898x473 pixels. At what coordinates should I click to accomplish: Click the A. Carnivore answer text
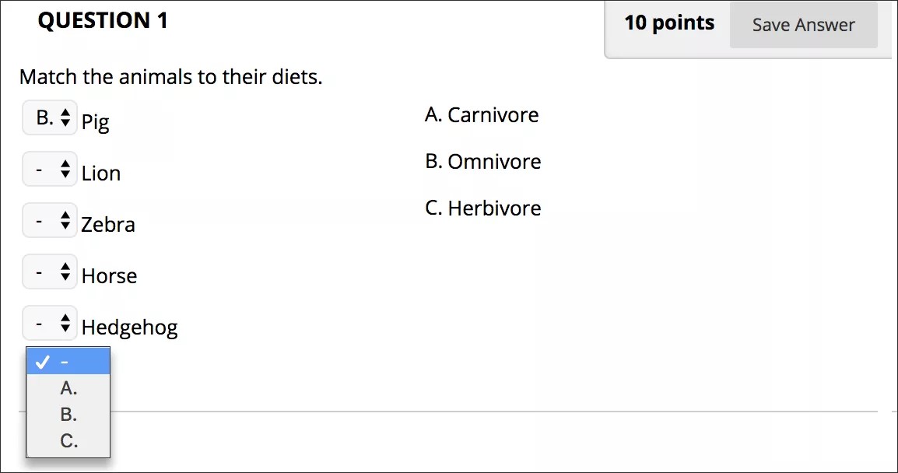[482, 115]
